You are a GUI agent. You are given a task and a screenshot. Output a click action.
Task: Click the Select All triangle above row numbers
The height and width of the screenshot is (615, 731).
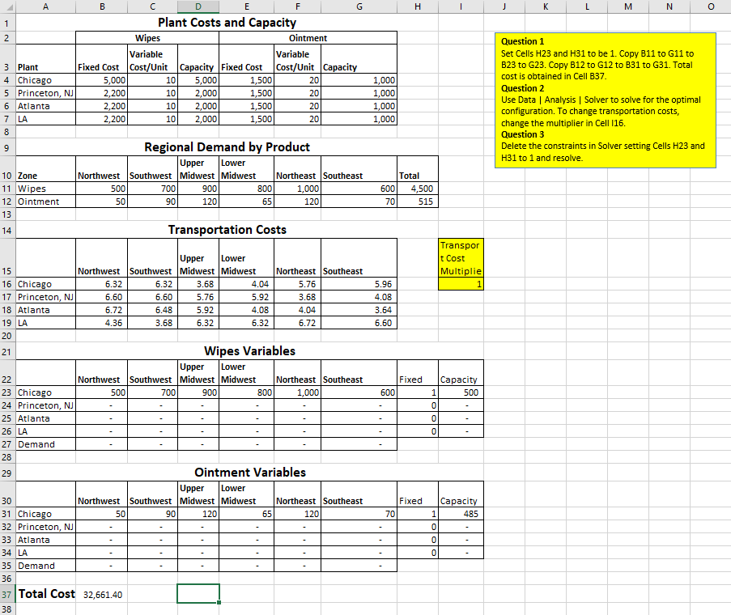point(7,6)
